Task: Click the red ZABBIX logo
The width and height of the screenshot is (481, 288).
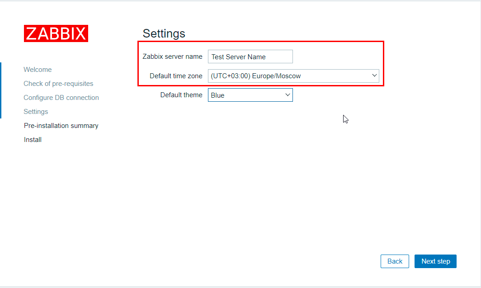Action: coord(56,33)
